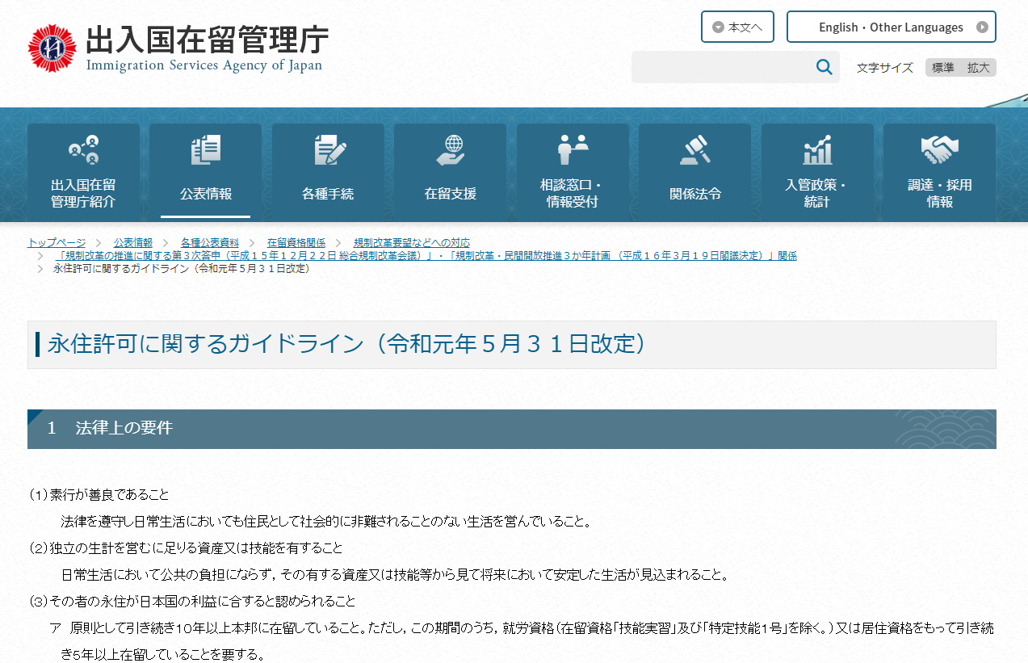The height and width of the screenshot is (663, 1028).
Task: Switch text size to 拡大
Action: point(978,68)
